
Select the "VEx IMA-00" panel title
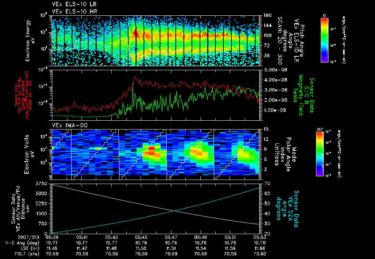tap(70, 125)
